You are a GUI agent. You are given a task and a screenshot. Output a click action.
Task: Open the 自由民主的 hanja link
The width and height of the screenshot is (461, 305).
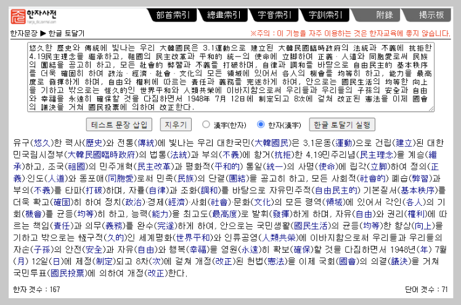point(336,190)
